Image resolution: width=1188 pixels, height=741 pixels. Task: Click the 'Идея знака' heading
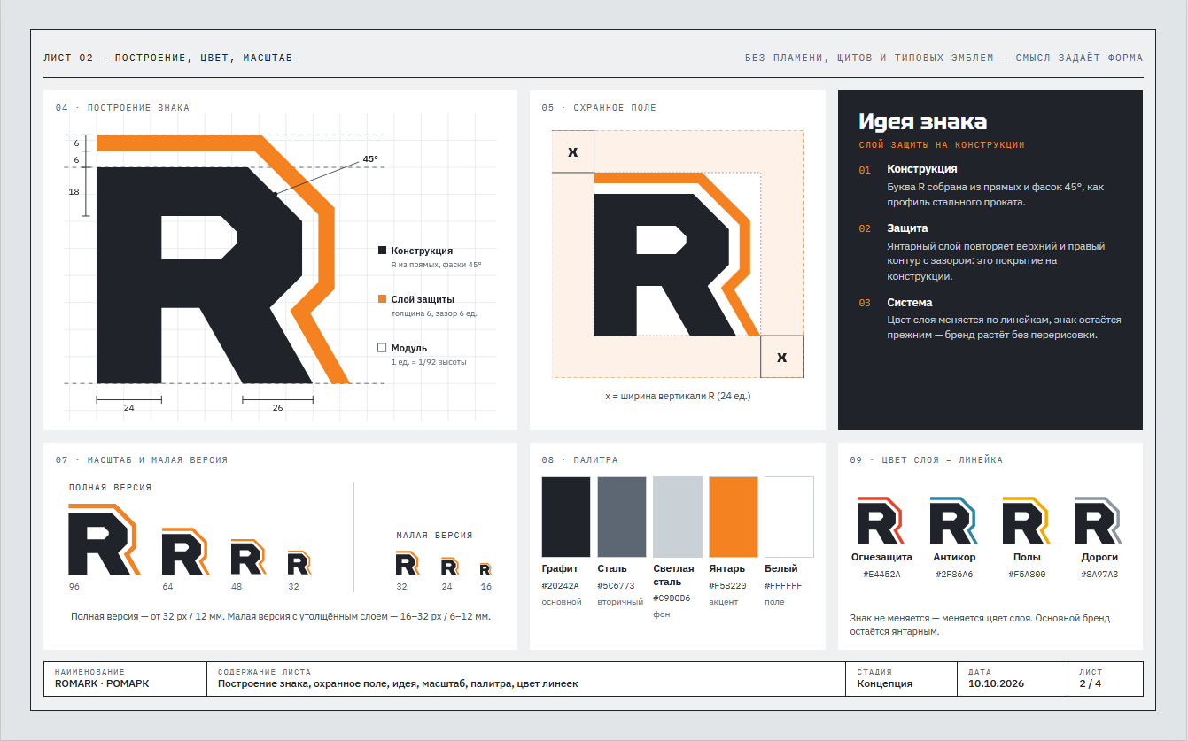coord(922,122)
